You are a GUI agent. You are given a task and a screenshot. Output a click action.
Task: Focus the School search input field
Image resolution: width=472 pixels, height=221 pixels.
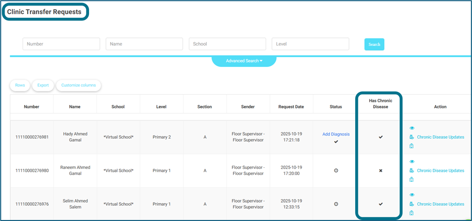[227, 44]
